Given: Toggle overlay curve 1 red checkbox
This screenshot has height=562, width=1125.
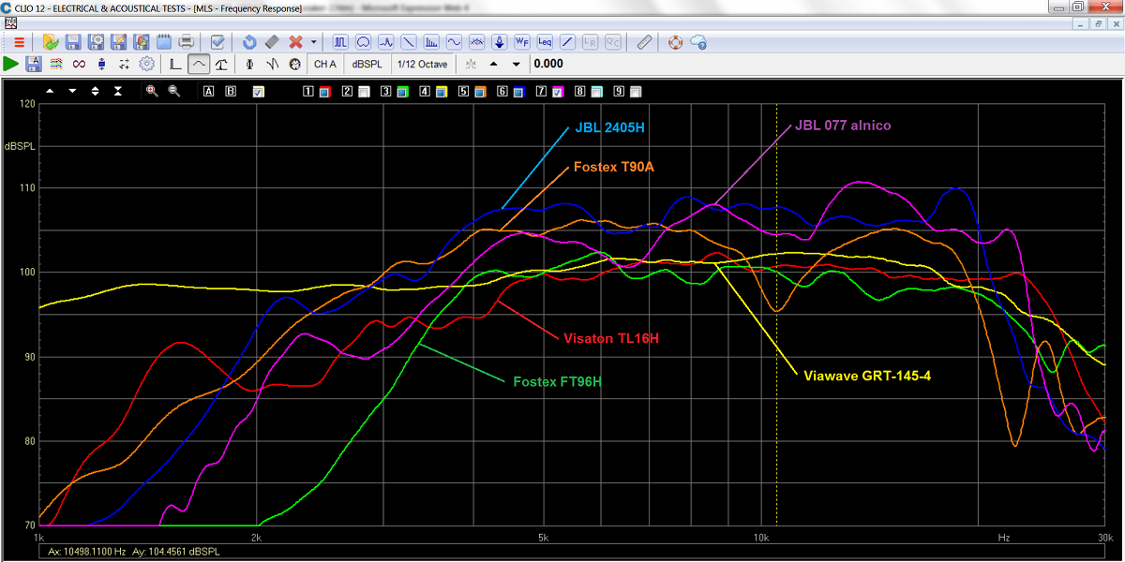Looking at the screenshot, I should tap(324, 92).
